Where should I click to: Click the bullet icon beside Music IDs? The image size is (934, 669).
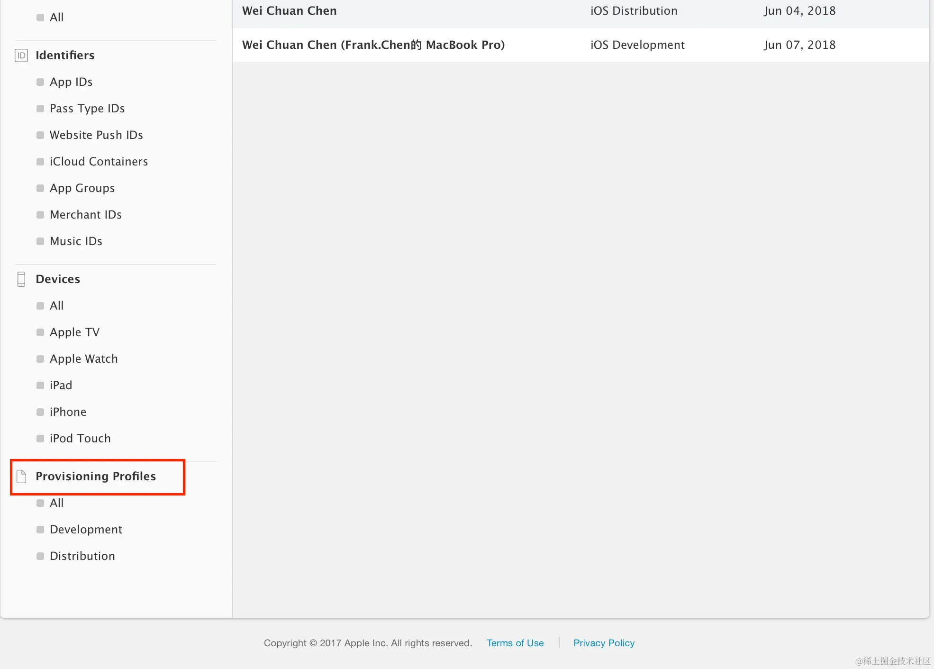40,241
